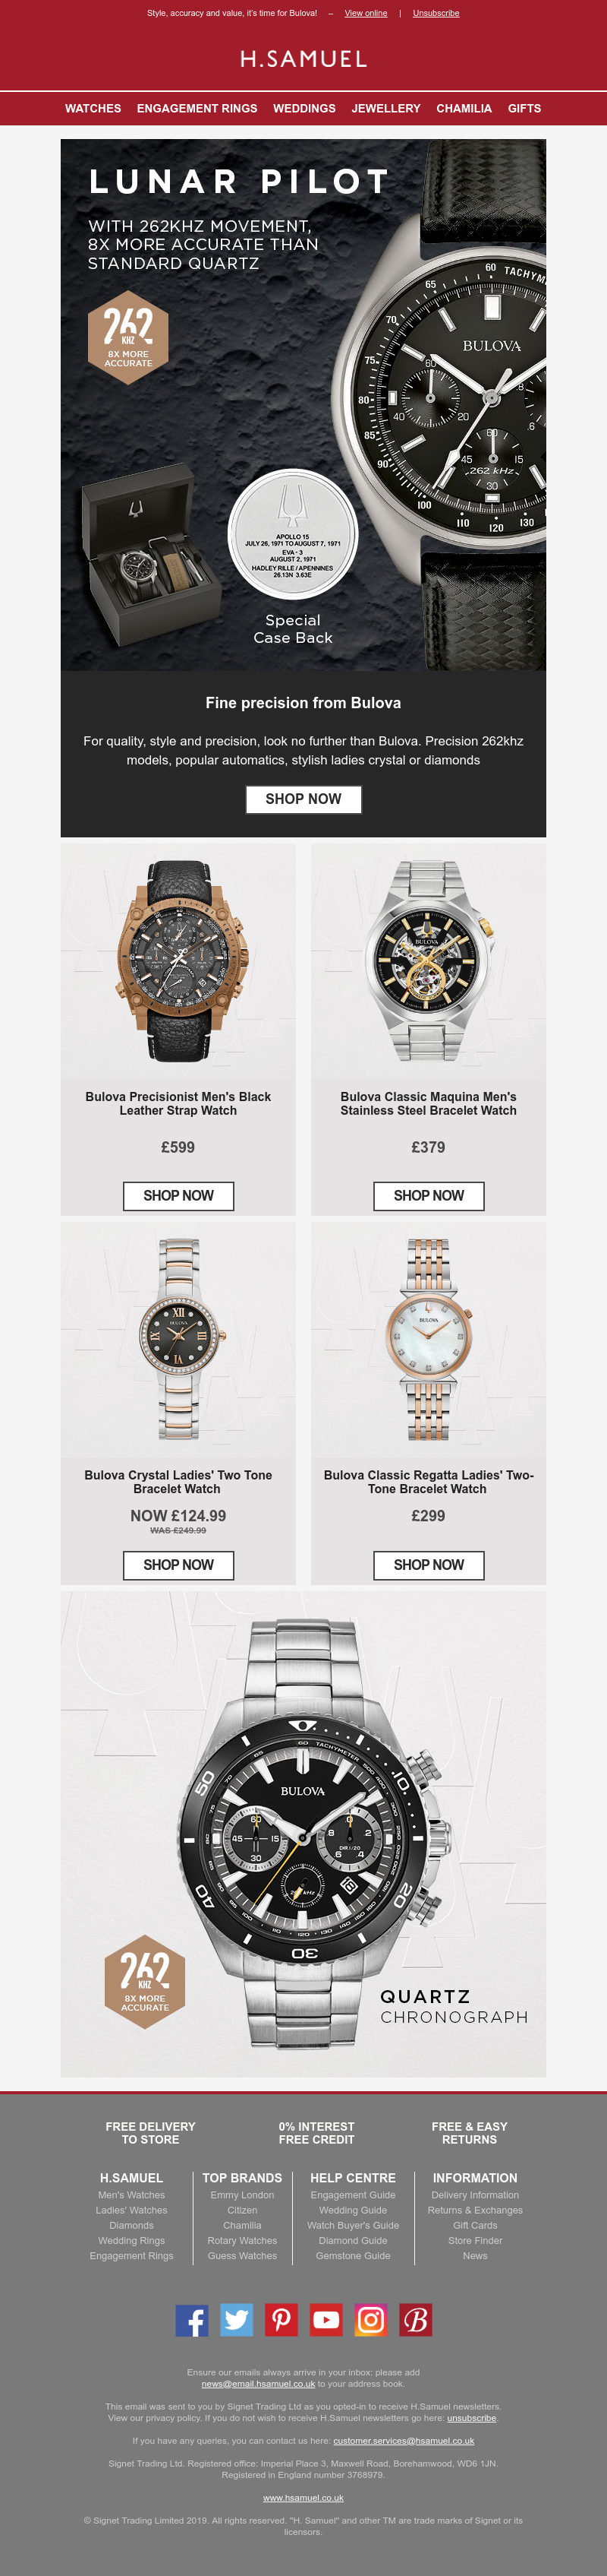Click the top Unsubscribe link
Image resolution: width=607 pixels, height=2576 pixels.
(436, 13)
